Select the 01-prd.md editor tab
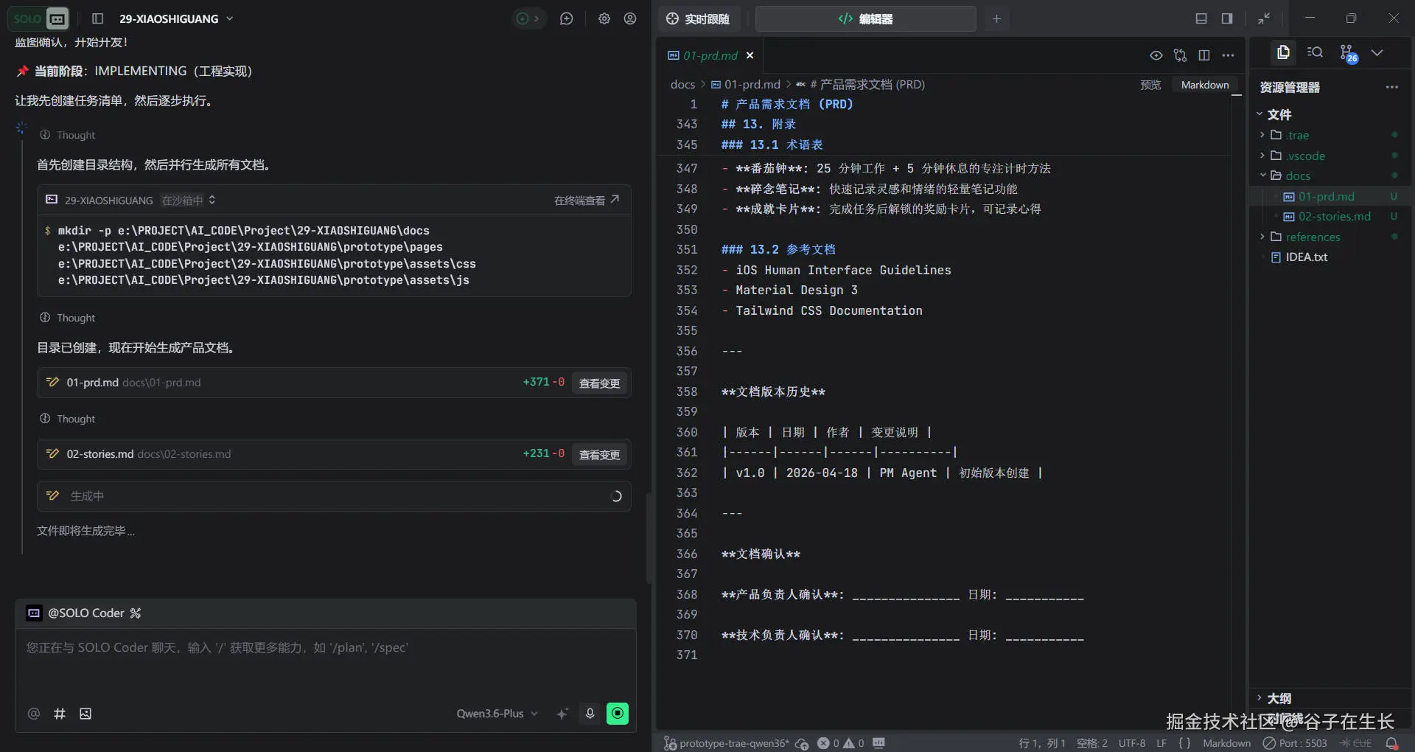 pos(709,55)
